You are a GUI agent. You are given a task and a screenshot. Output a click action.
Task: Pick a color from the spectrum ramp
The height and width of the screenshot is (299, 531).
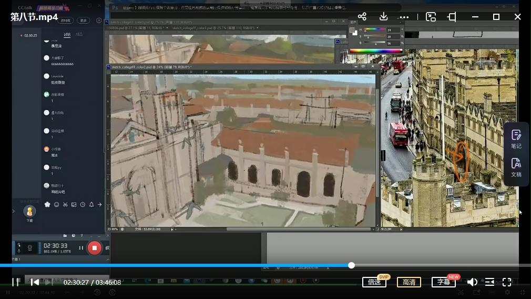pyautogui.click(x=376, y=51)
